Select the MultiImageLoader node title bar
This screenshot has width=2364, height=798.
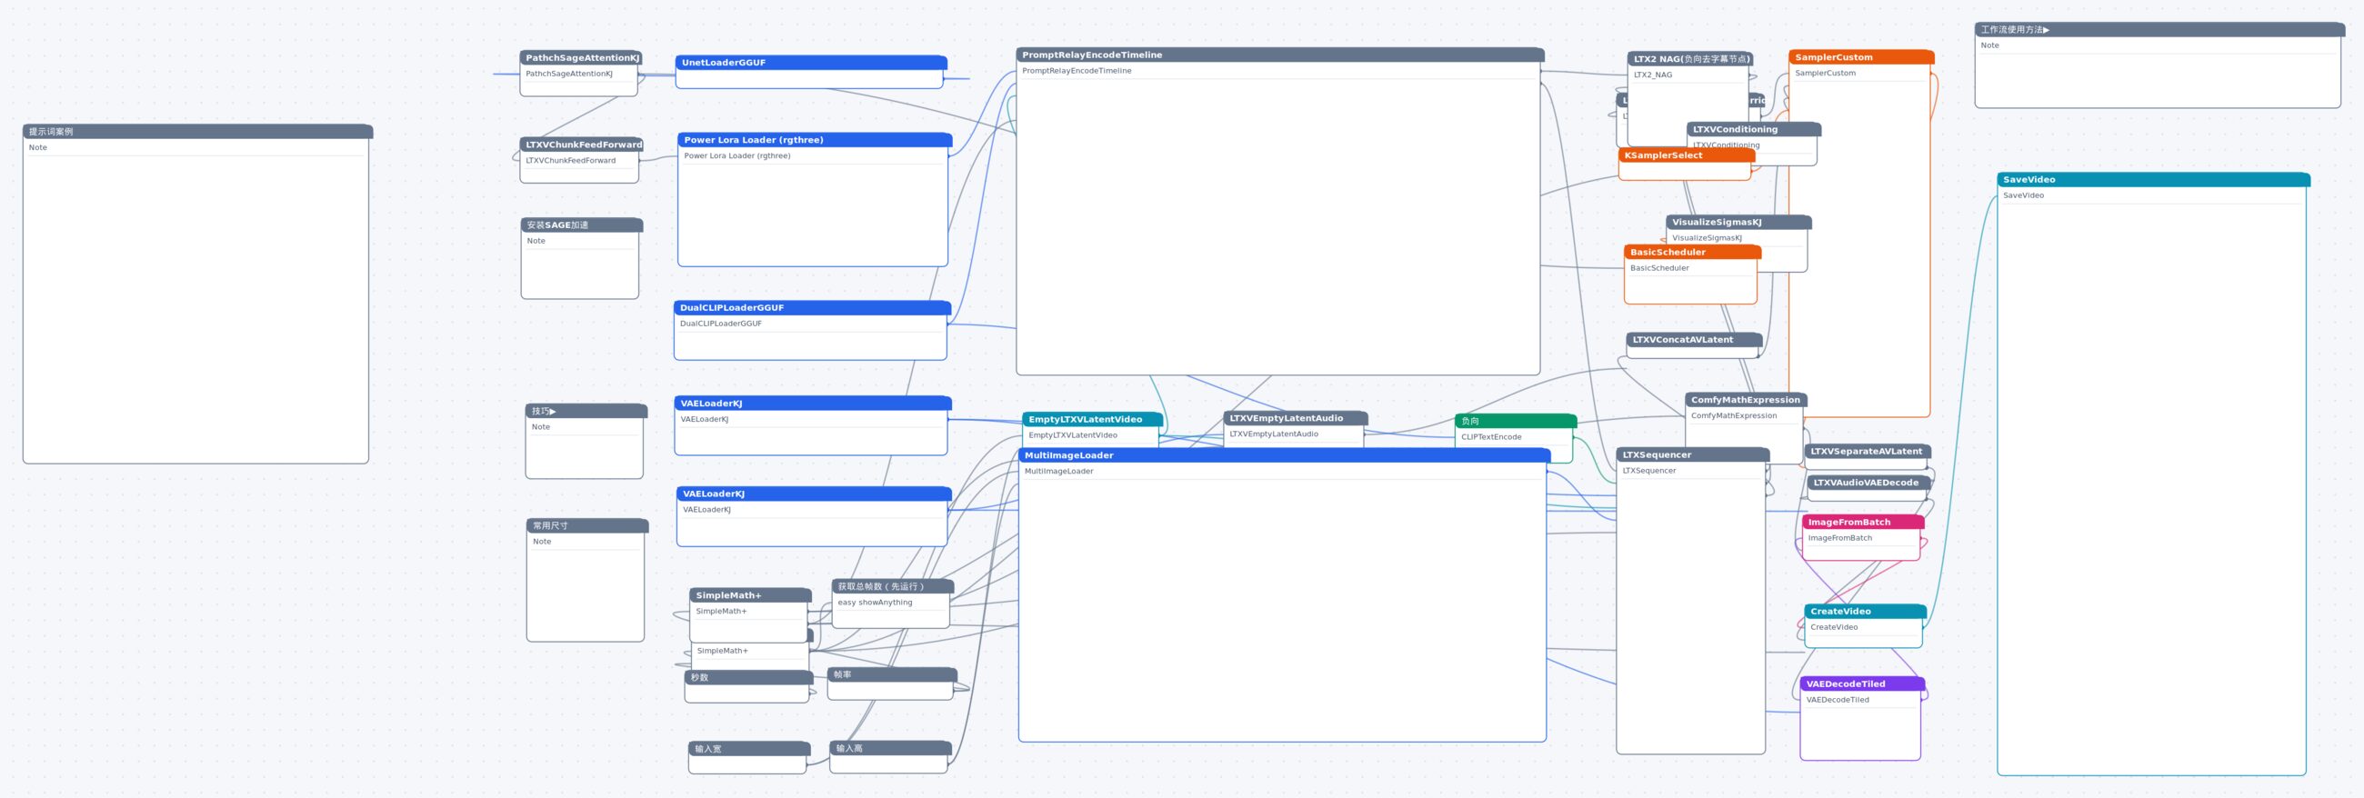[x=1285, y=456]
